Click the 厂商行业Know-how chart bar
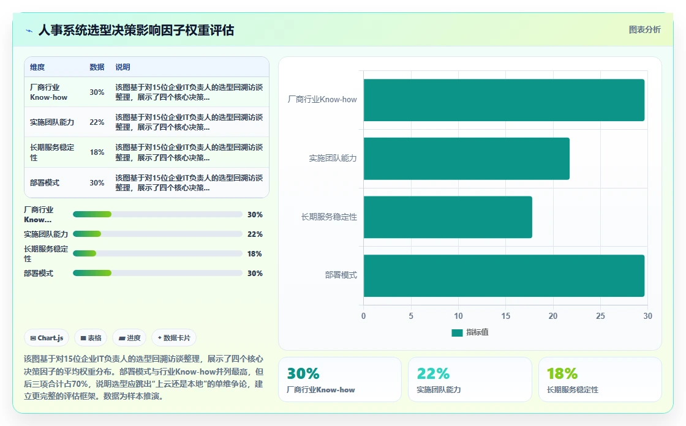 504,100
